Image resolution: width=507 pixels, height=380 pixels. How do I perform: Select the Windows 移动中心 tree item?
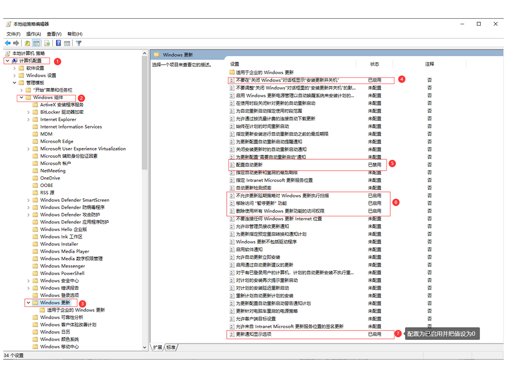coord(59,347)
